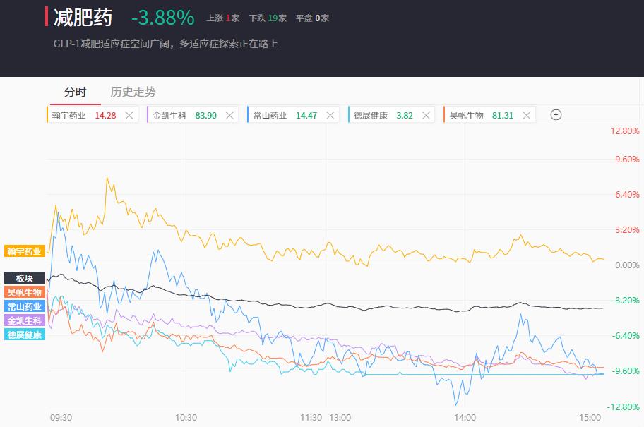Screen dimensions: 644x427
Task: Remove 金凯生科 stock chip with X
Action: [x=229, y=115]
